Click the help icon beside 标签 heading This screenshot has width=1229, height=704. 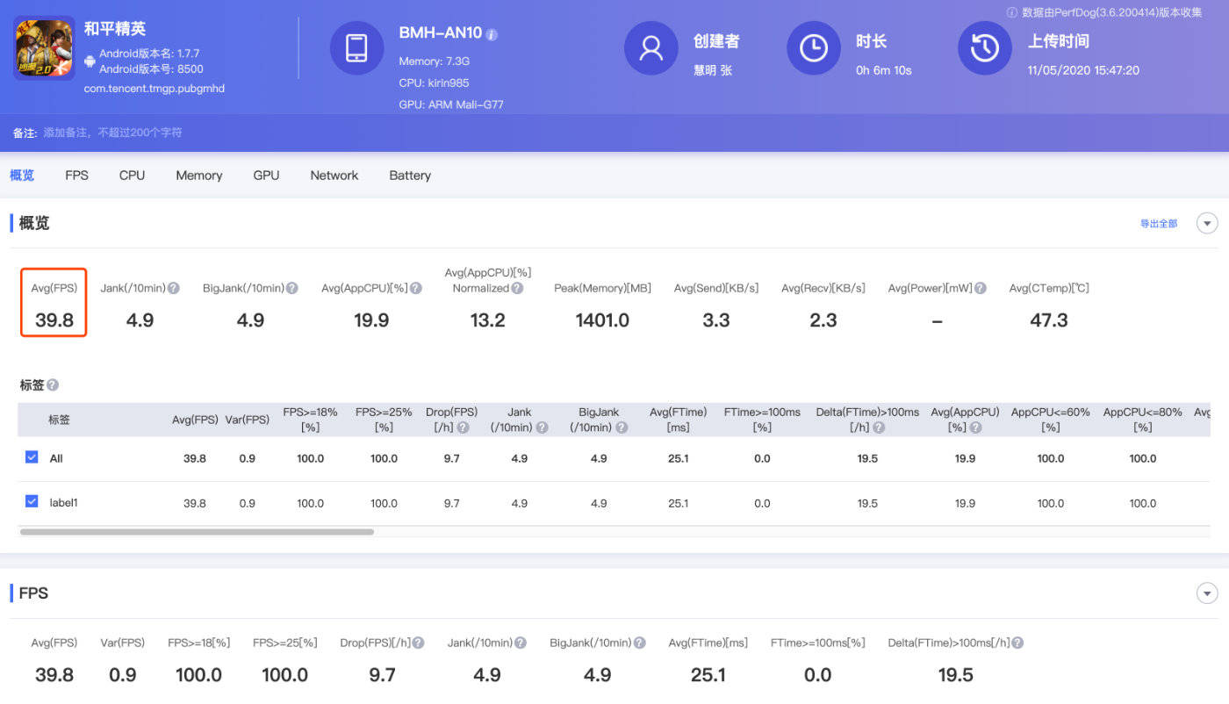click(53, 385)
